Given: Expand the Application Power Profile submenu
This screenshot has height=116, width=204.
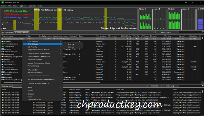Looking at the screenshot, I should [43, 50].
